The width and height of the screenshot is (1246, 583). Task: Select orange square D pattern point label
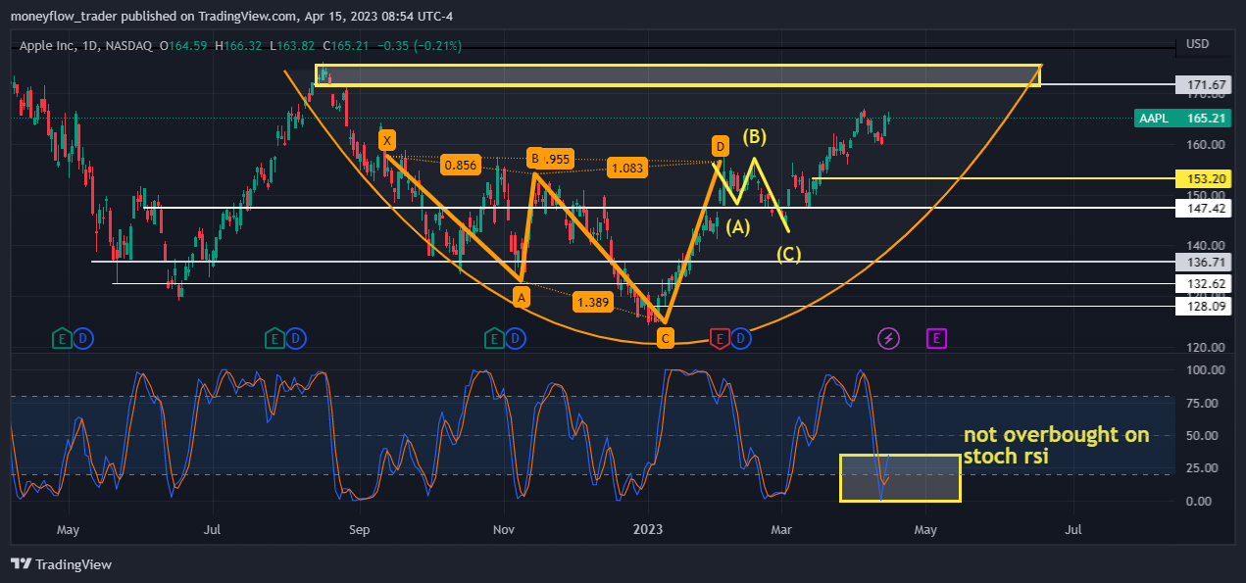point(721,147)
